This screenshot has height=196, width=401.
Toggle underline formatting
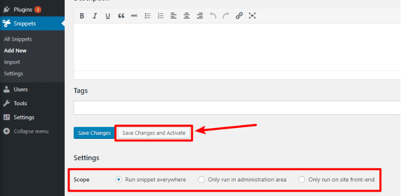(108, 16)
